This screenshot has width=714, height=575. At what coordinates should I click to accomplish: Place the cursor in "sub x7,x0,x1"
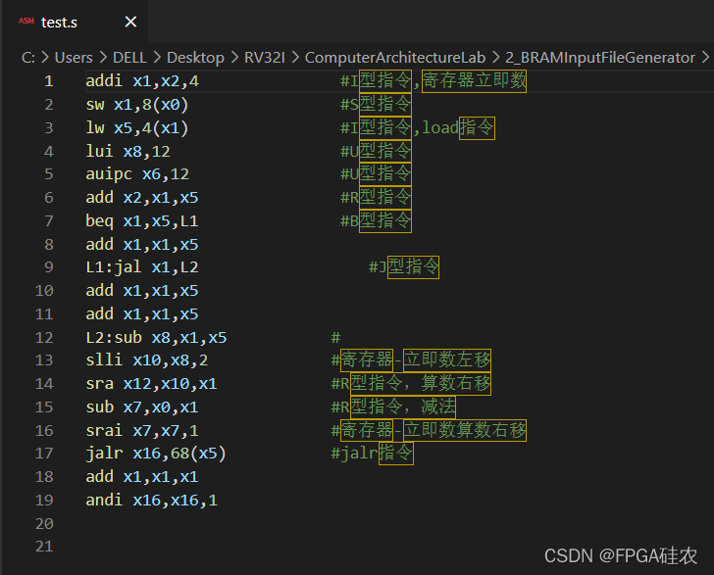tap(142, 407)
